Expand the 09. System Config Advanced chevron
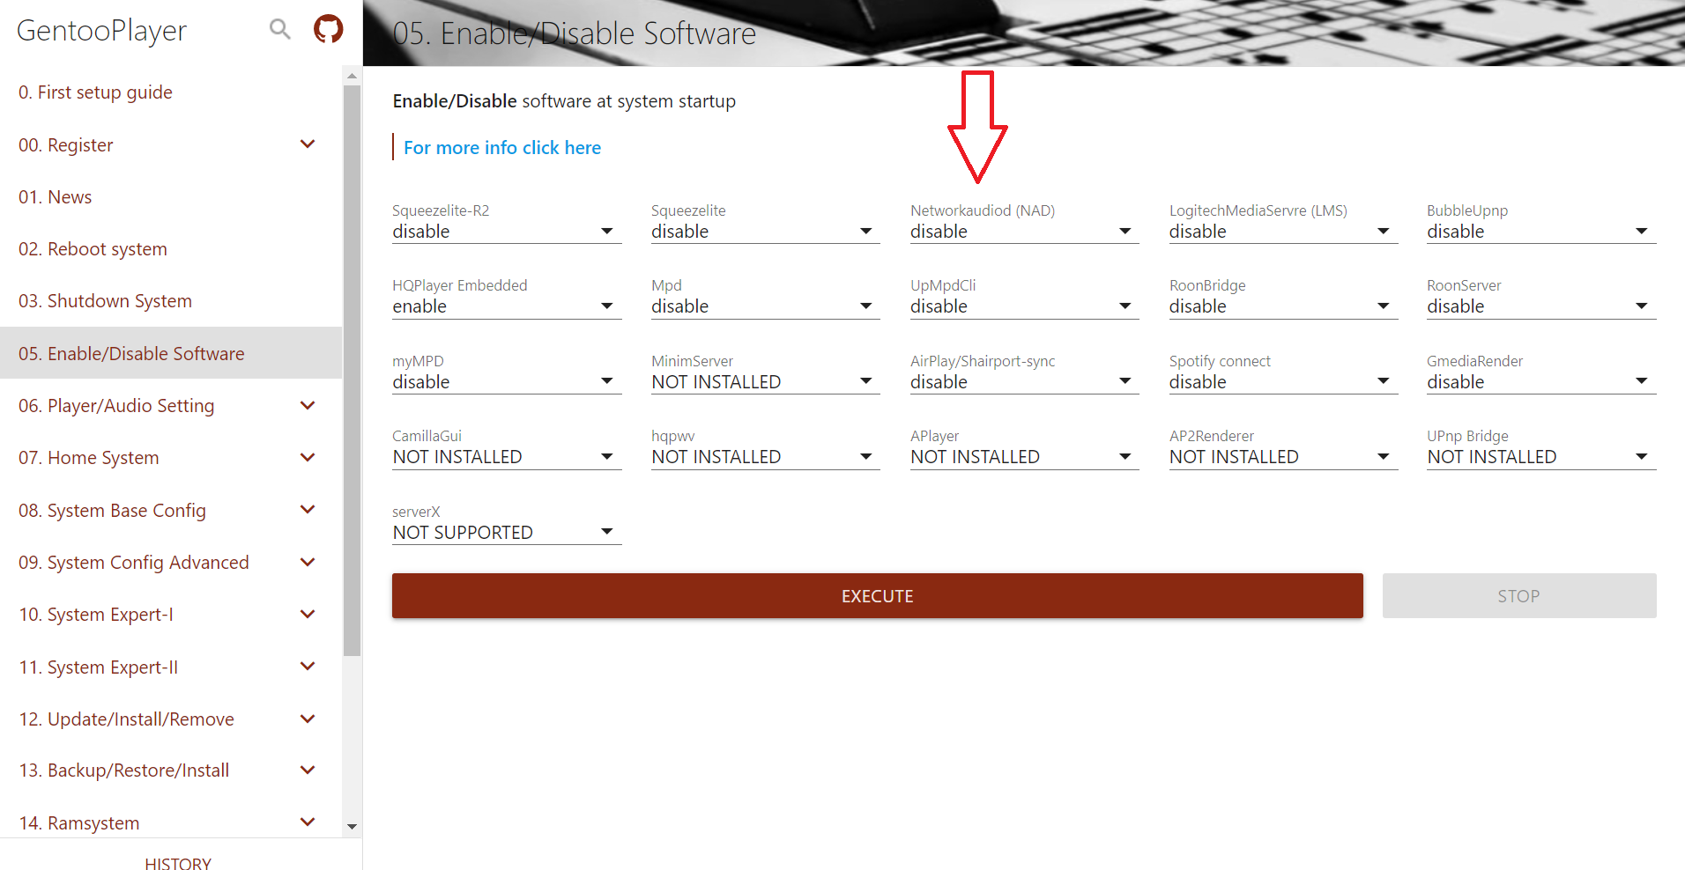The width and height of the screenshot is (1685, 870). 308,563
